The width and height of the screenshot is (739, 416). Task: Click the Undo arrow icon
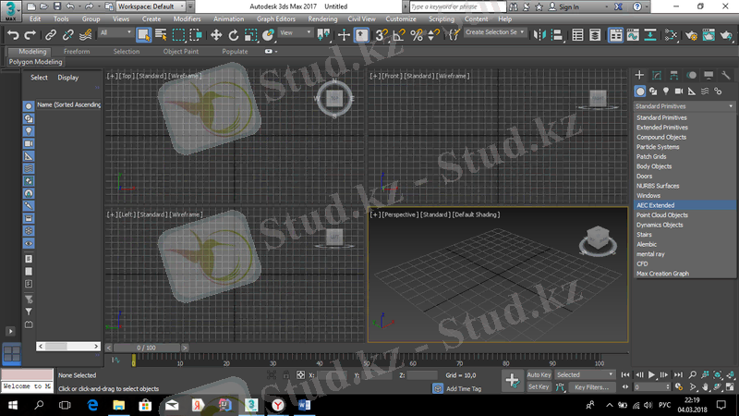tap(12, 34)
